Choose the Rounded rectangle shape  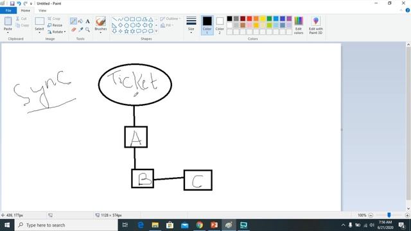point(139,19)
